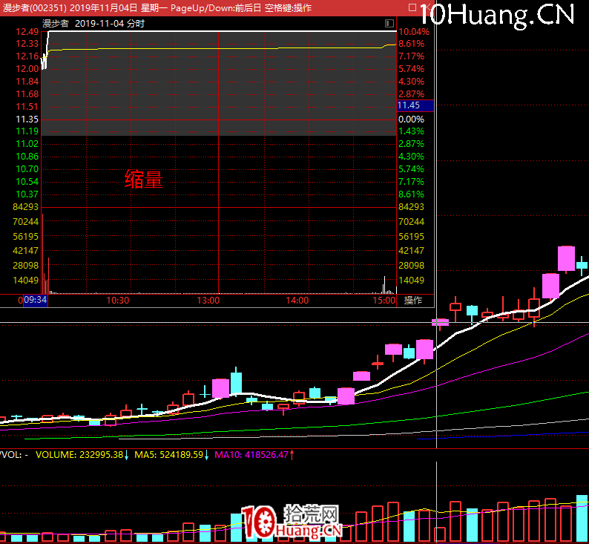Click the MA10: 418526.47 indicator value

tap(251, 455)
